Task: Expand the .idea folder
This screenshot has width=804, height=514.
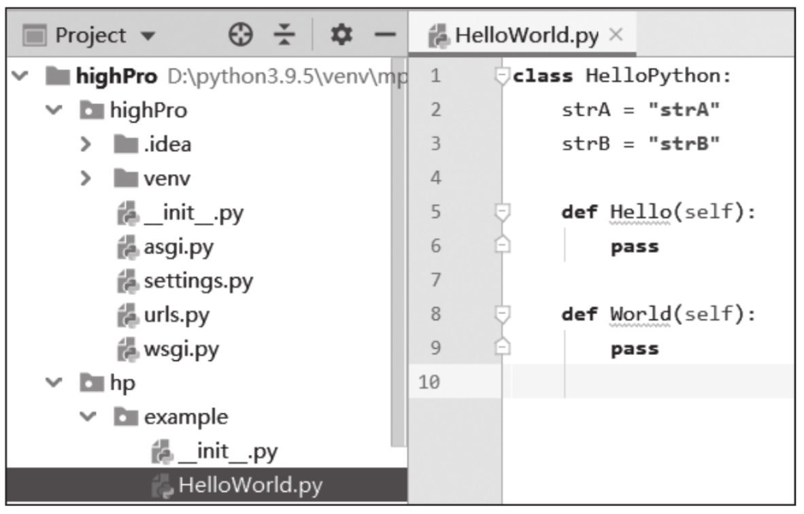Action: [x=86, y=144]
